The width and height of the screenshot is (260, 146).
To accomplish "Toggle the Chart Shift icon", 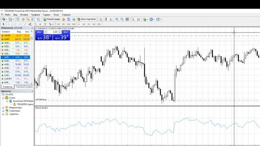I will [x=139, y=19].
